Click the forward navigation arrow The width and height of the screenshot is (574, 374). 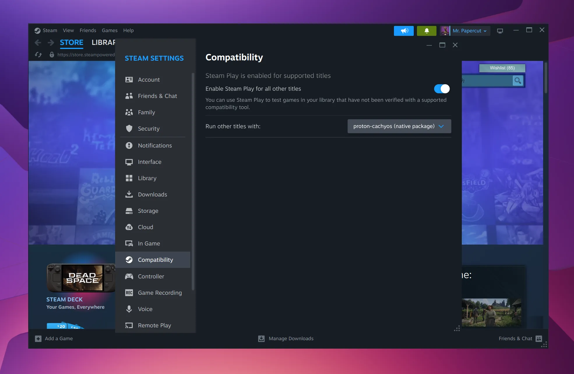tap(51, 43)
